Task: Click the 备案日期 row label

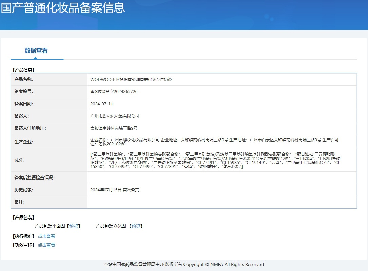Action: (24, 104)
